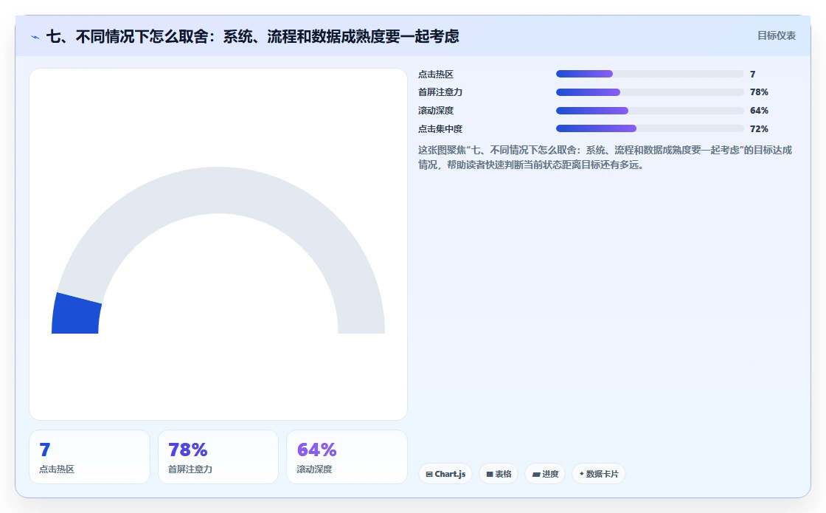Click the lightning icon beside the title
Screen dimensions: 826x513
(x=35, y=37)
